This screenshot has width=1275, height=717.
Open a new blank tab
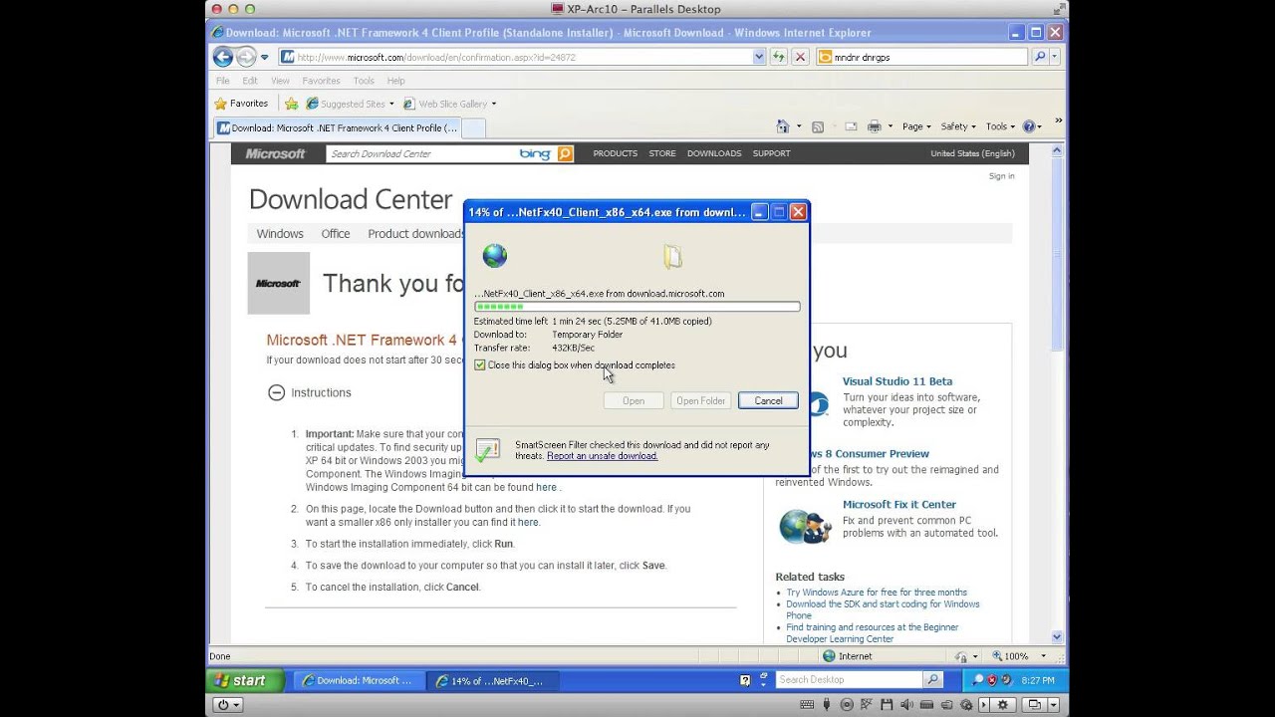[474, 127]
